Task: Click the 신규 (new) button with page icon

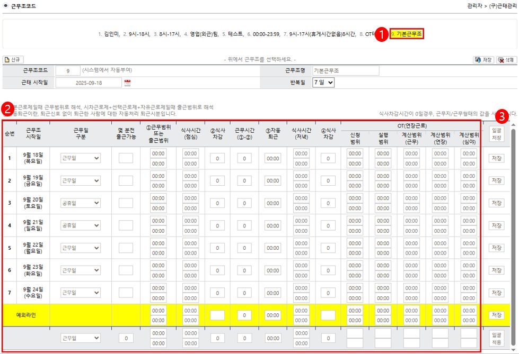Action: [x=14, y=60]
